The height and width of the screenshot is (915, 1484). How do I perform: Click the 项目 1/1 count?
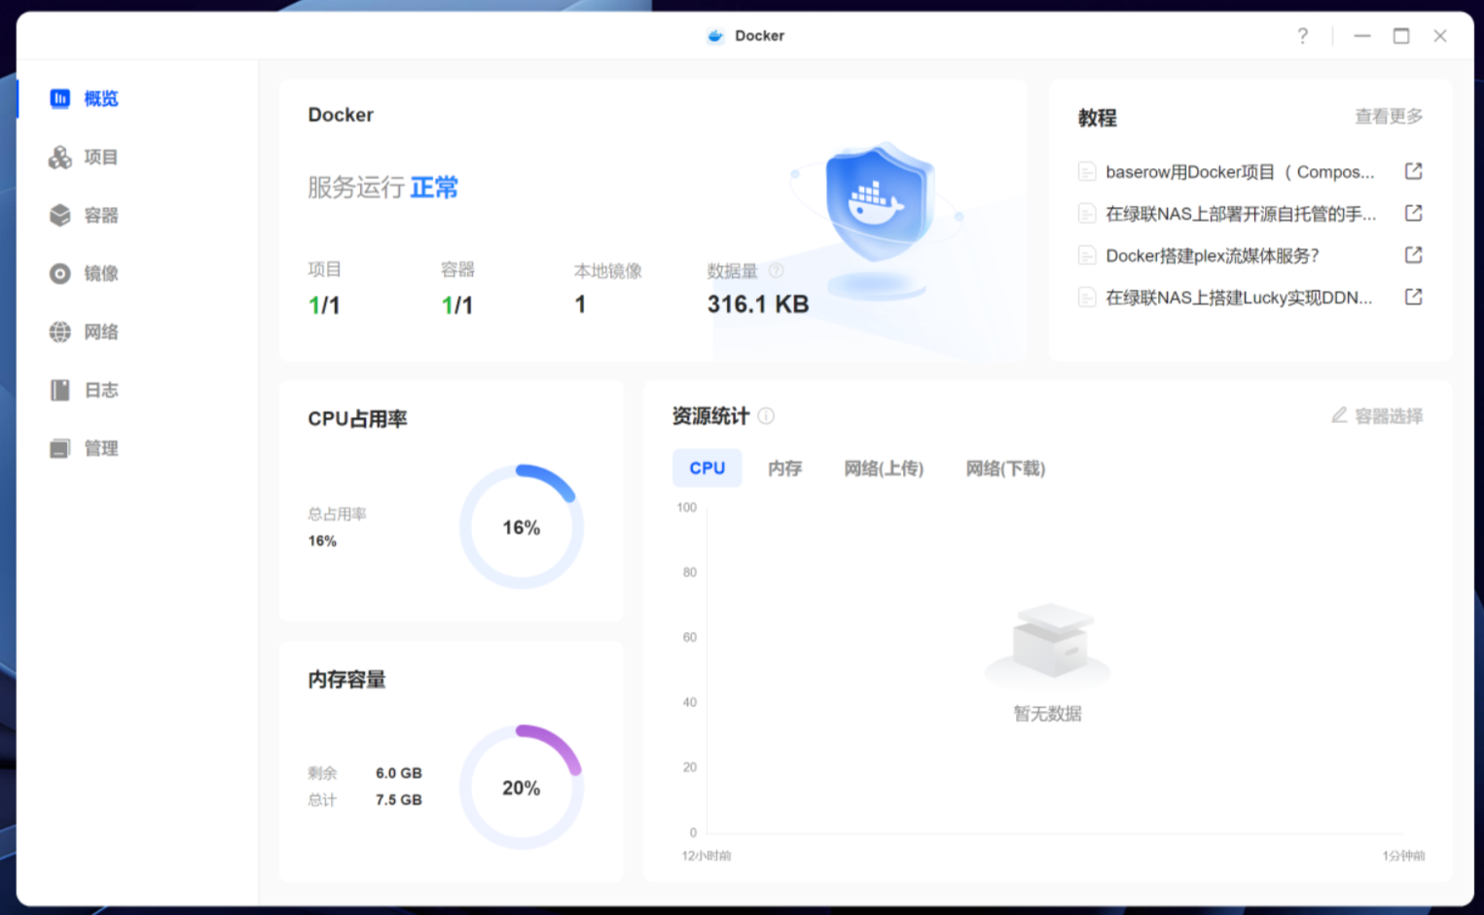324,305
